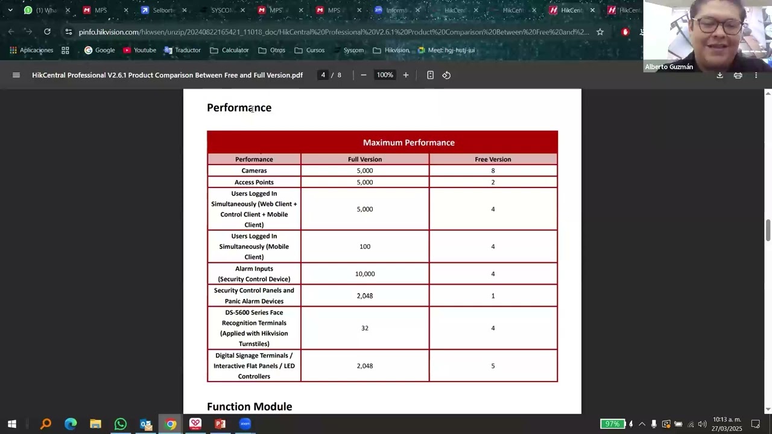Show hidden system tray icons

point(642,424)
